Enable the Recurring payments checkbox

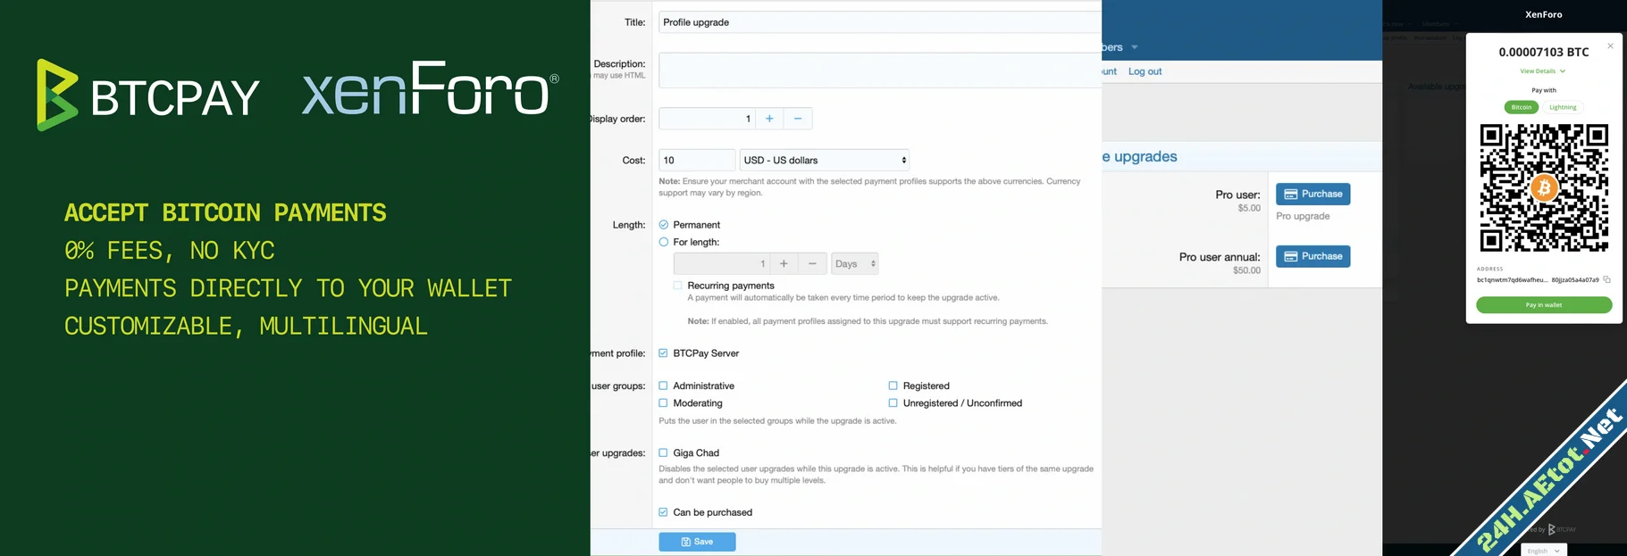[x=678, y=286]
